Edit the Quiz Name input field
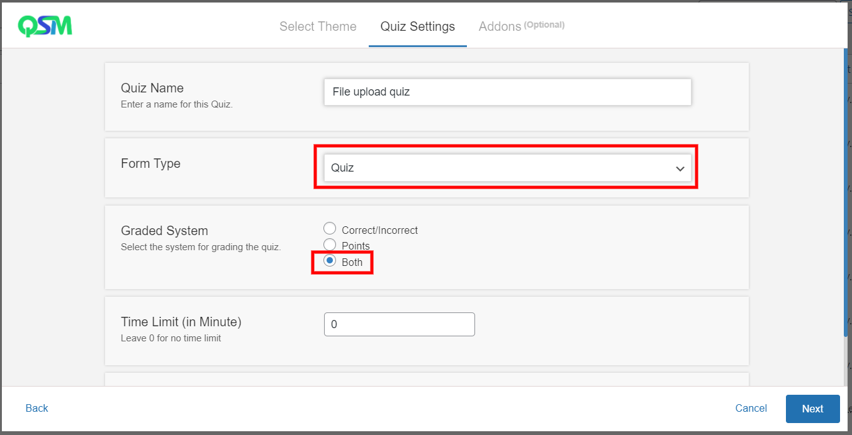 click(507, 92)
